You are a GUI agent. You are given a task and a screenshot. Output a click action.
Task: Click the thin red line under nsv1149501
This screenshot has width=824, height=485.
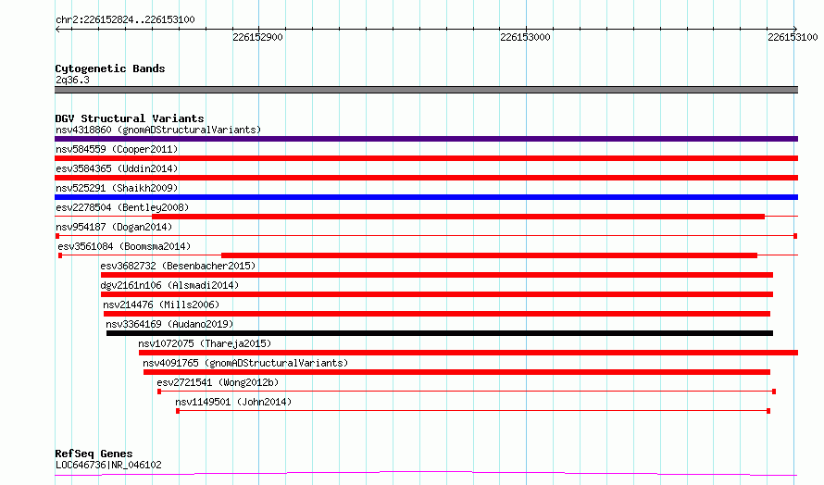(473, 411)
